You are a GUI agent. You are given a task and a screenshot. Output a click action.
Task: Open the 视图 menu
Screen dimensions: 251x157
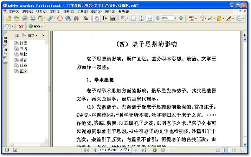click(x=41, y=11)
